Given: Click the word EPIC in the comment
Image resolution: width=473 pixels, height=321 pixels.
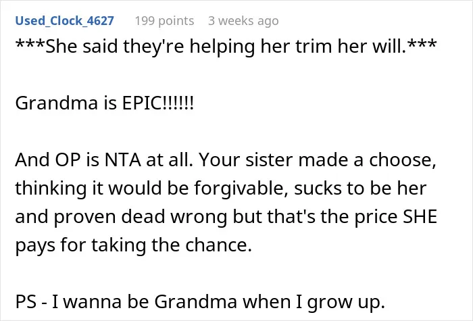Looking at the screenshot, I should click(x=142, y=103).
